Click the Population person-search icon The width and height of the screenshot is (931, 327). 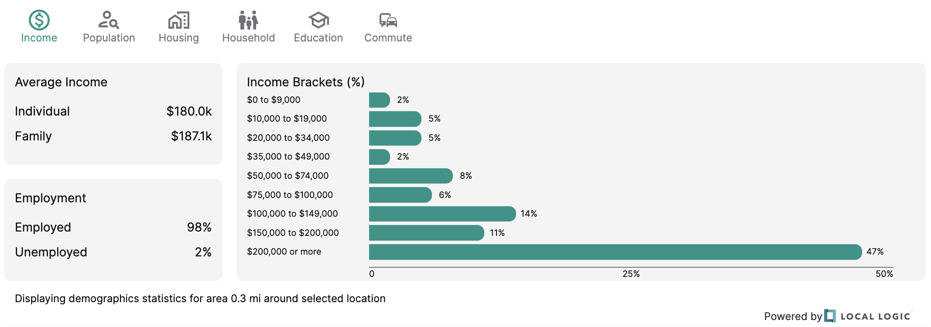click(x=109, y=20)
